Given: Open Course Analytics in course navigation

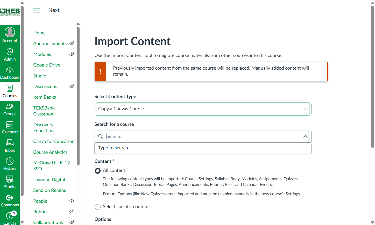Looking at the screenshot, I should click(50, 152).
